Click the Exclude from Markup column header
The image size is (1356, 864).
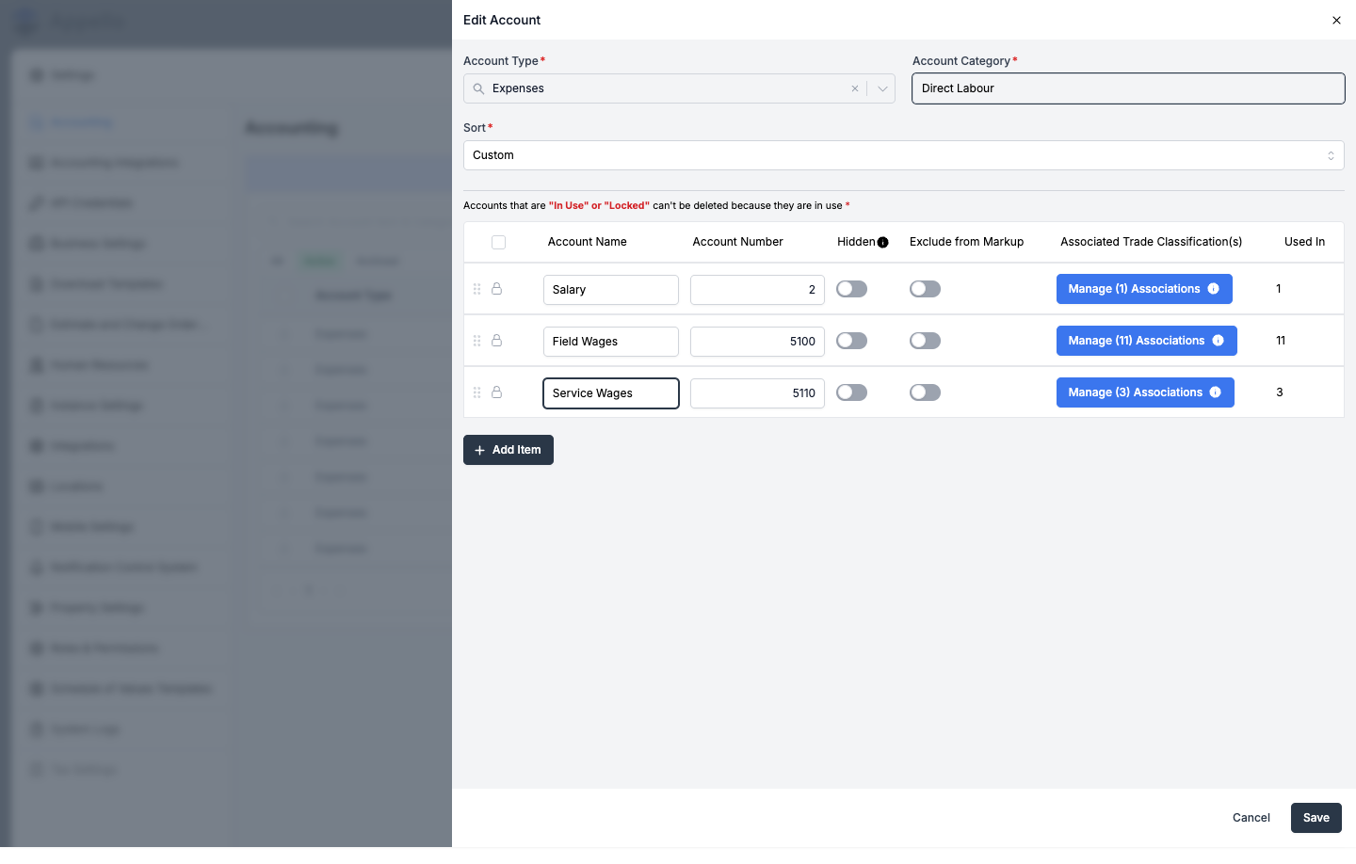[966, 242]
